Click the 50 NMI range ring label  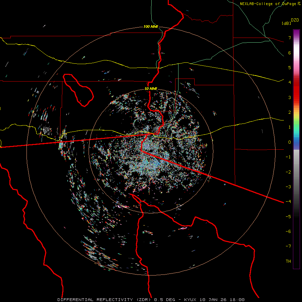(x=151, y=89)
